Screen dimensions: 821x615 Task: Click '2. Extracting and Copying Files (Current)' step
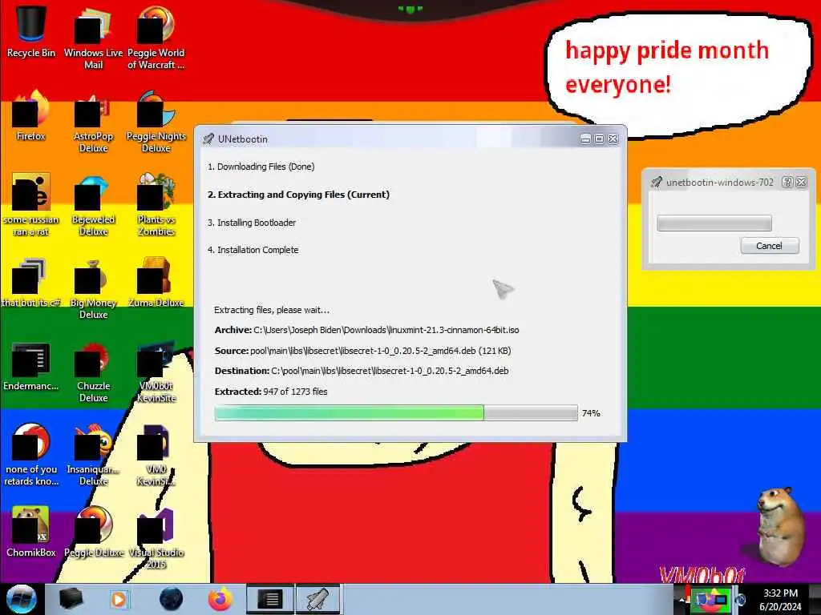coord(298,195)
